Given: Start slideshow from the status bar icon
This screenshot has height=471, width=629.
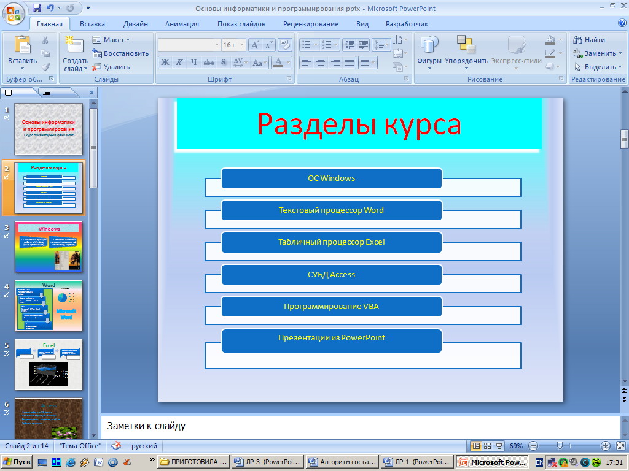Looking at the screenshot, I should [499, 446].
